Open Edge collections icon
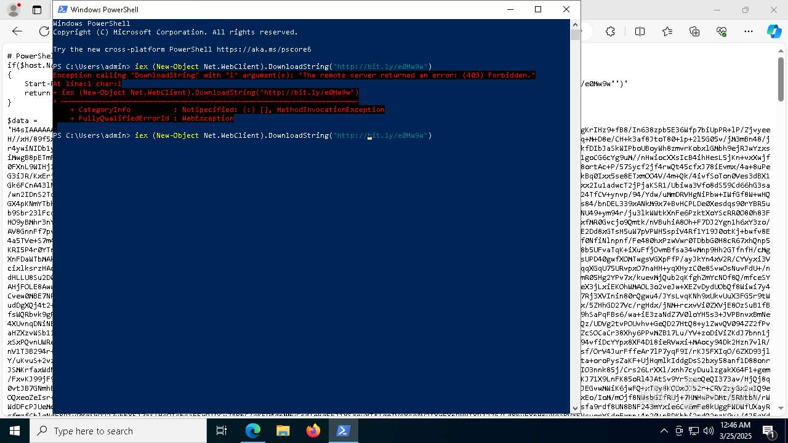Image resolution: width=788 pixels, height=443 pixels. [694, 31]
